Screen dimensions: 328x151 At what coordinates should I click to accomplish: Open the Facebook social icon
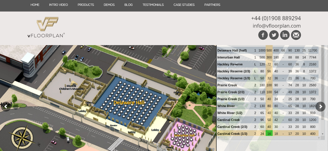[x=263, y=35]
